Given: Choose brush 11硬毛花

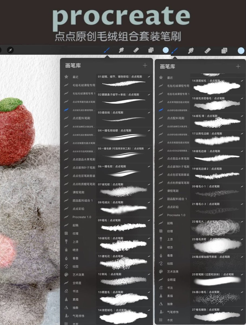Looking at the screenshot, I should [x=124, y=262].
